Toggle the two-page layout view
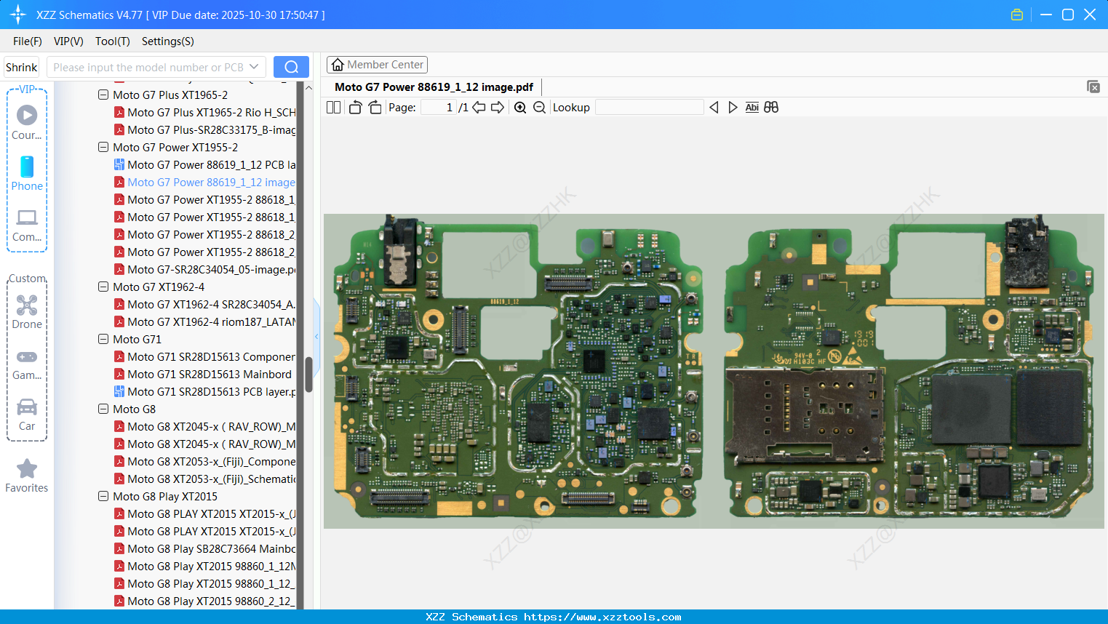The height and width of the screenshot is (624, 1108). pos(334,108)
